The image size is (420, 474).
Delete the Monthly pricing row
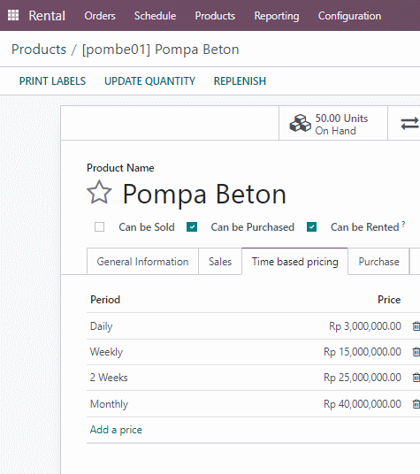[416, 404]
